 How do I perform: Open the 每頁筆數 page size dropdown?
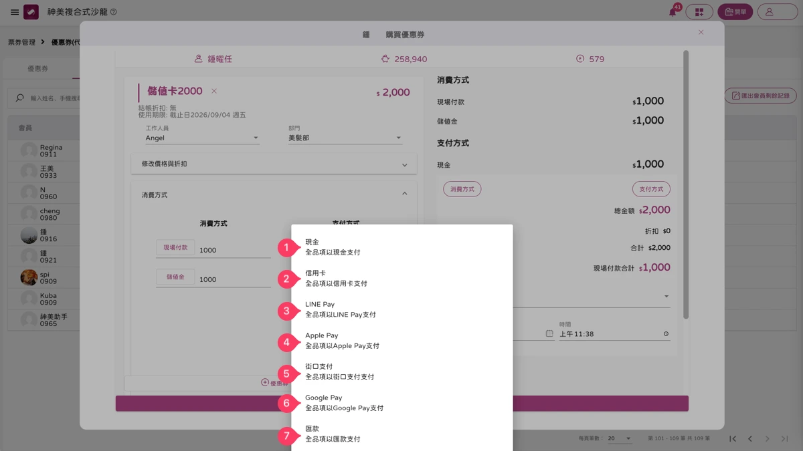[620, 439]
